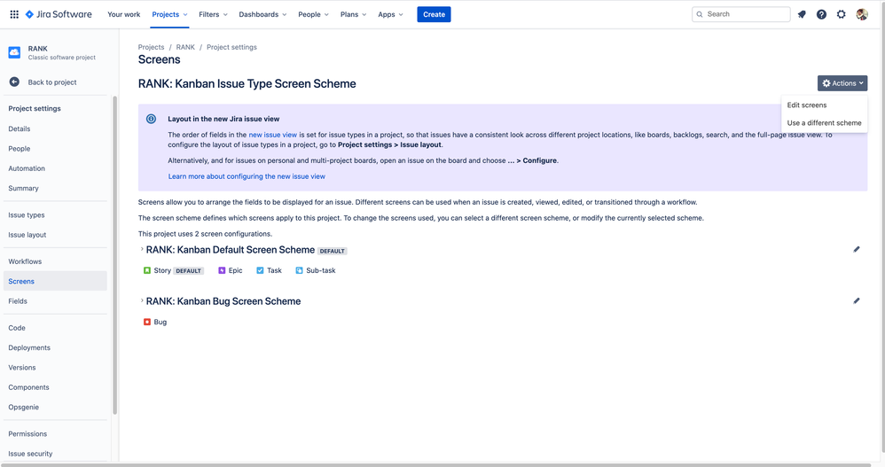
Task: Open the Apps dropdown menu
Action: tap(390, 15)
